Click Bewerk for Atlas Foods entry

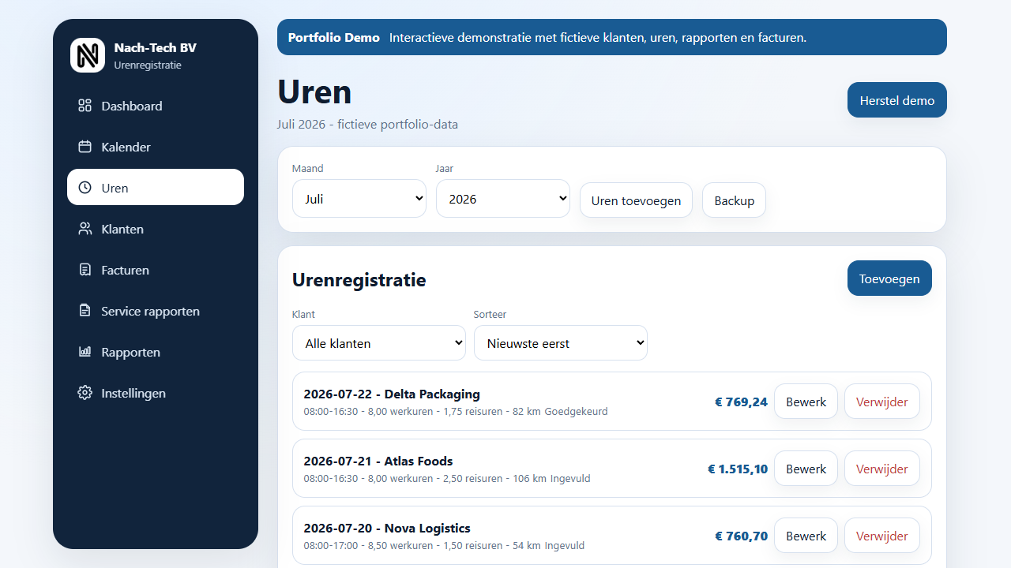pyautogui.click(x=806, y=469)
